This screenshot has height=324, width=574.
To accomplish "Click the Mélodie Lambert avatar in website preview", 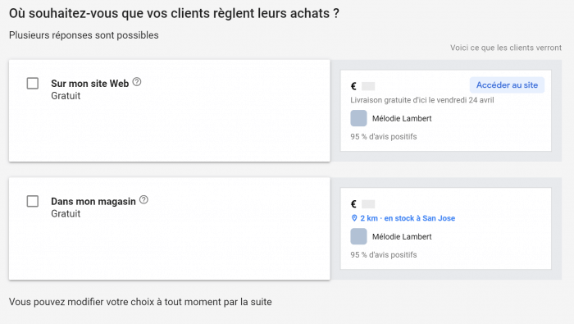I will pyautogui.click(x=359, y=118).
